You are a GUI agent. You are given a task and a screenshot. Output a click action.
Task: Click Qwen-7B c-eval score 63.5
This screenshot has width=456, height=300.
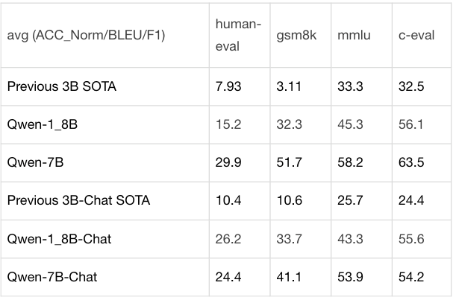click(411, 162)
